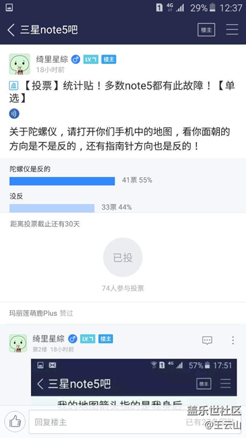Tap the LV.7 level badge in the first post

point(91,59)
